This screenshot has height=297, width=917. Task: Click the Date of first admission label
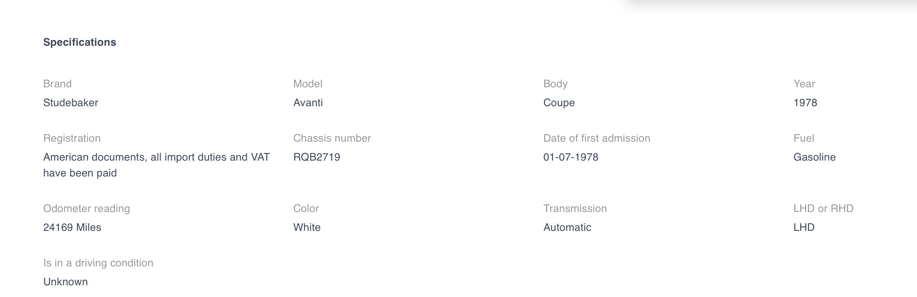(597, 138)
